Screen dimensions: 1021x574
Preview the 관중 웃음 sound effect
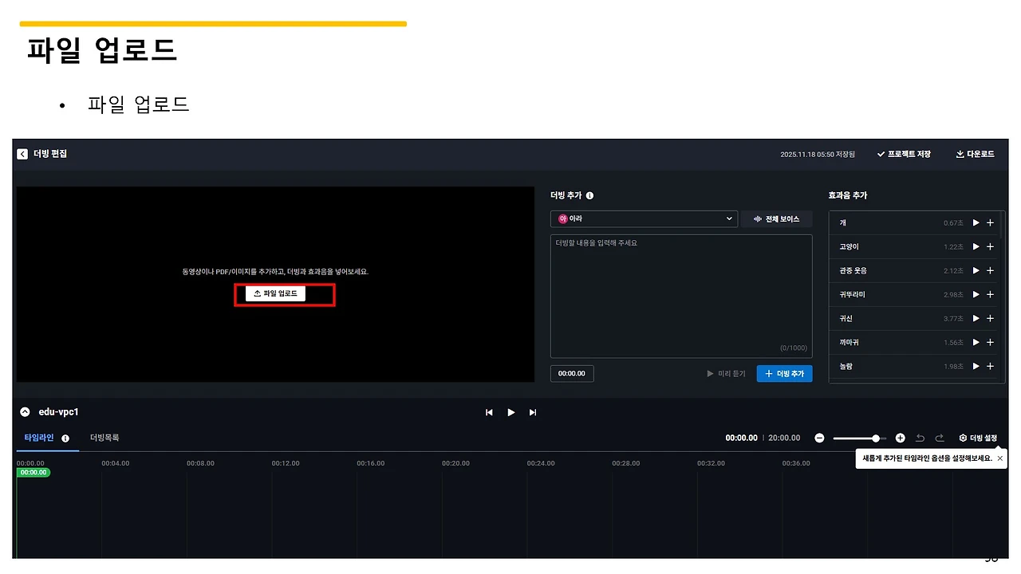tap(976, 271)
